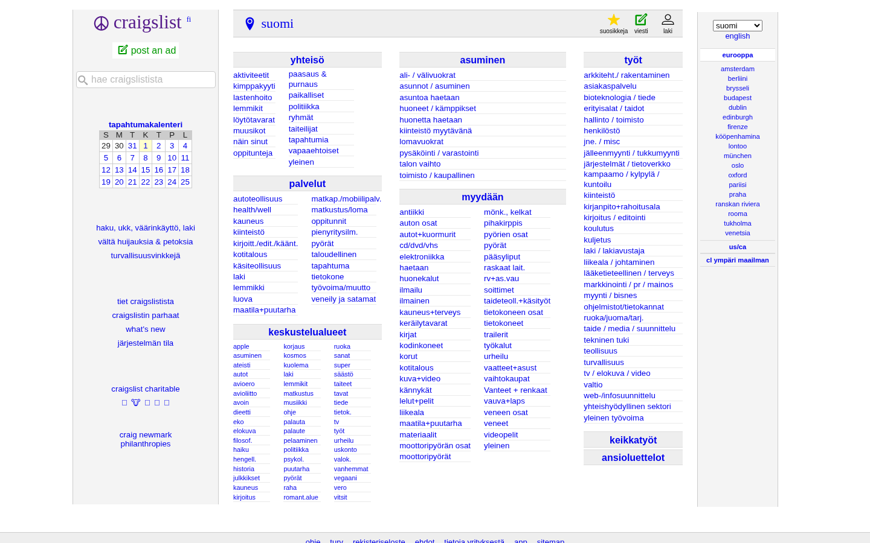Click the magnifier icon in search bar
The height and width of the screenshot is (543, 870).
tap(83, 80)
